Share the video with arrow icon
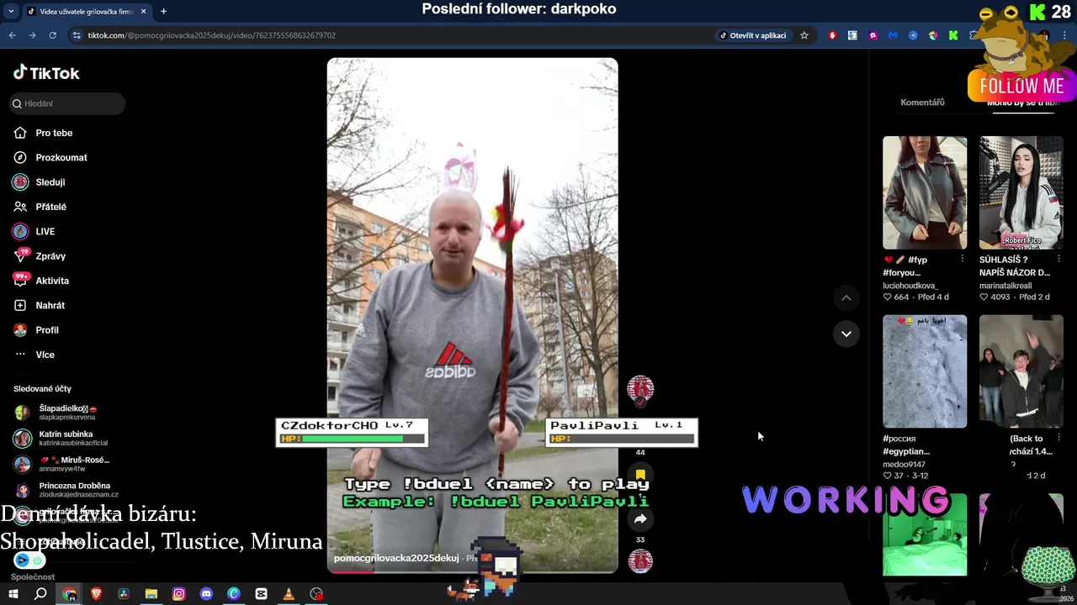The height and width of the screenshot is (605, 1077). [640, 519]
